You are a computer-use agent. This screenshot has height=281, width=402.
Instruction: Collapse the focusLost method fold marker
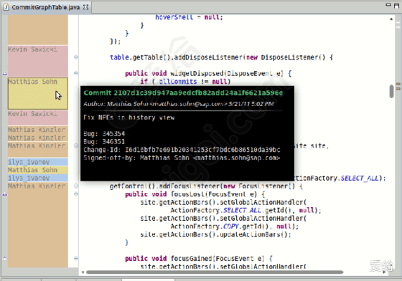tap(76, 194)
